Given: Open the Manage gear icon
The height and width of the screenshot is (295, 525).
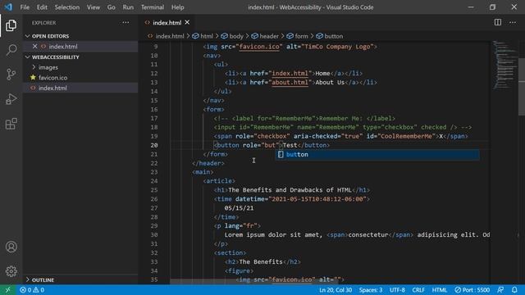Looking at the screenshot, I should [x=11, y=271].
